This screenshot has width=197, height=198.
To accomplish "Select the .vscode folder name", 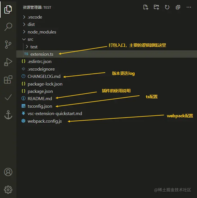I will (x=35, y=17).
